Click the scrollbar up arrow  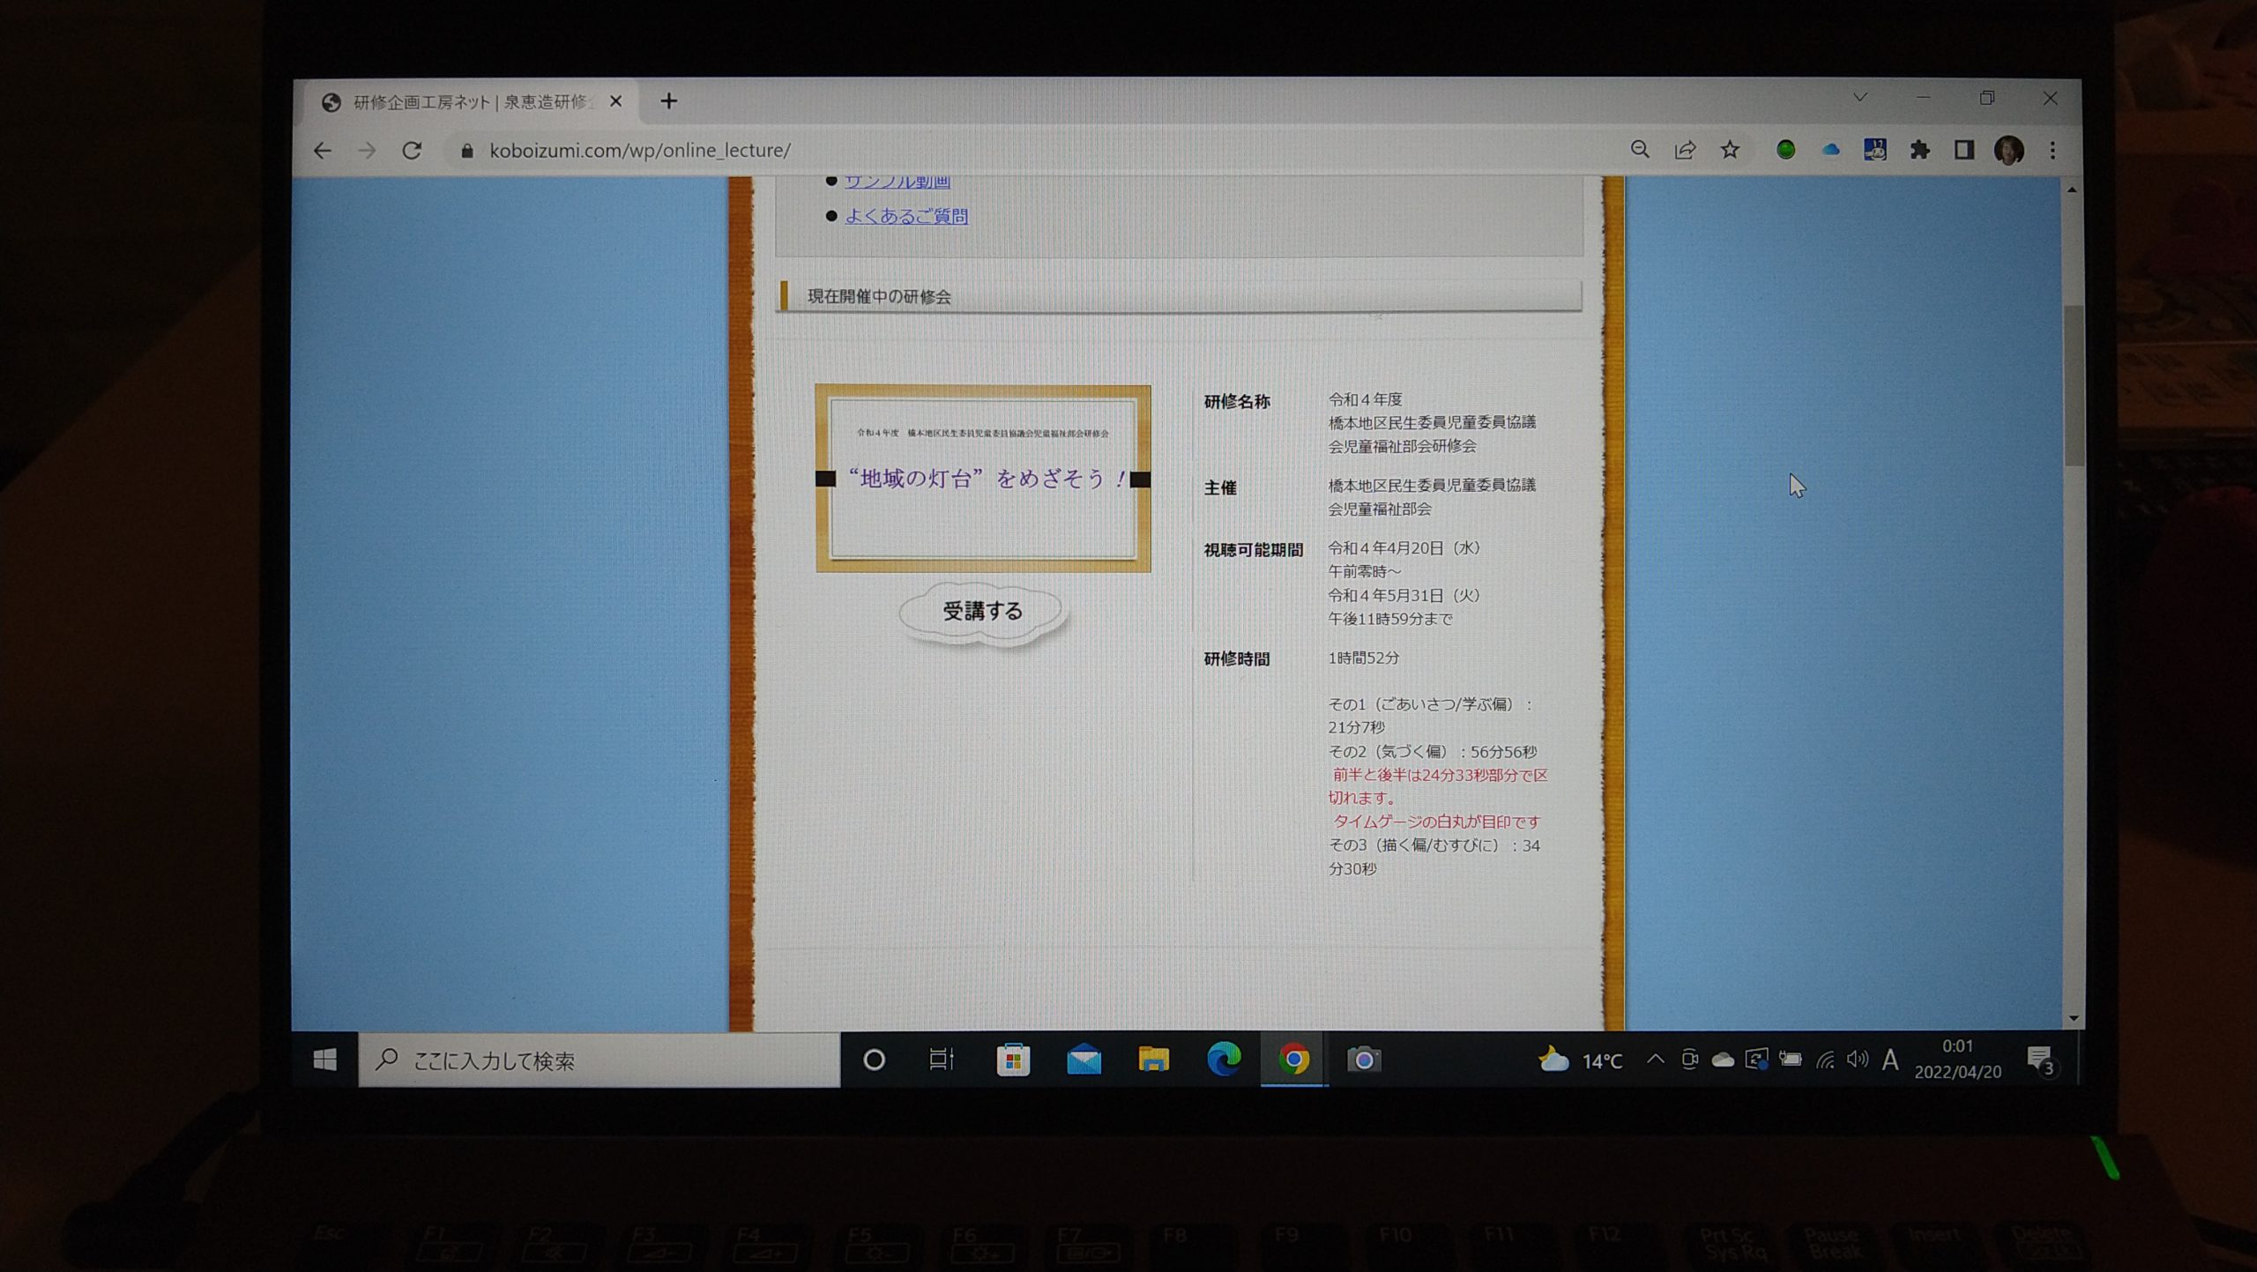tap(2072, 190)
